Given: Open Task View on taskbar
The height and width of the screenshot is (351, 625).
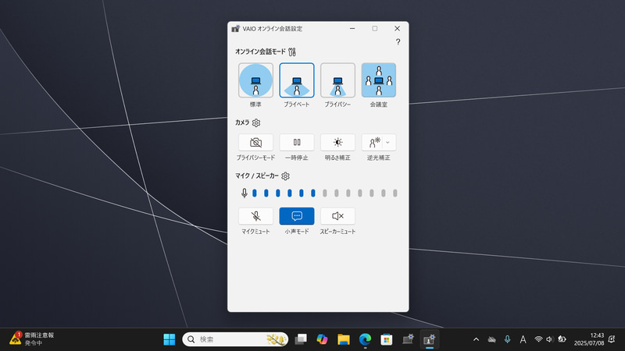Looking at the screenshot, I should pos(301,339).
